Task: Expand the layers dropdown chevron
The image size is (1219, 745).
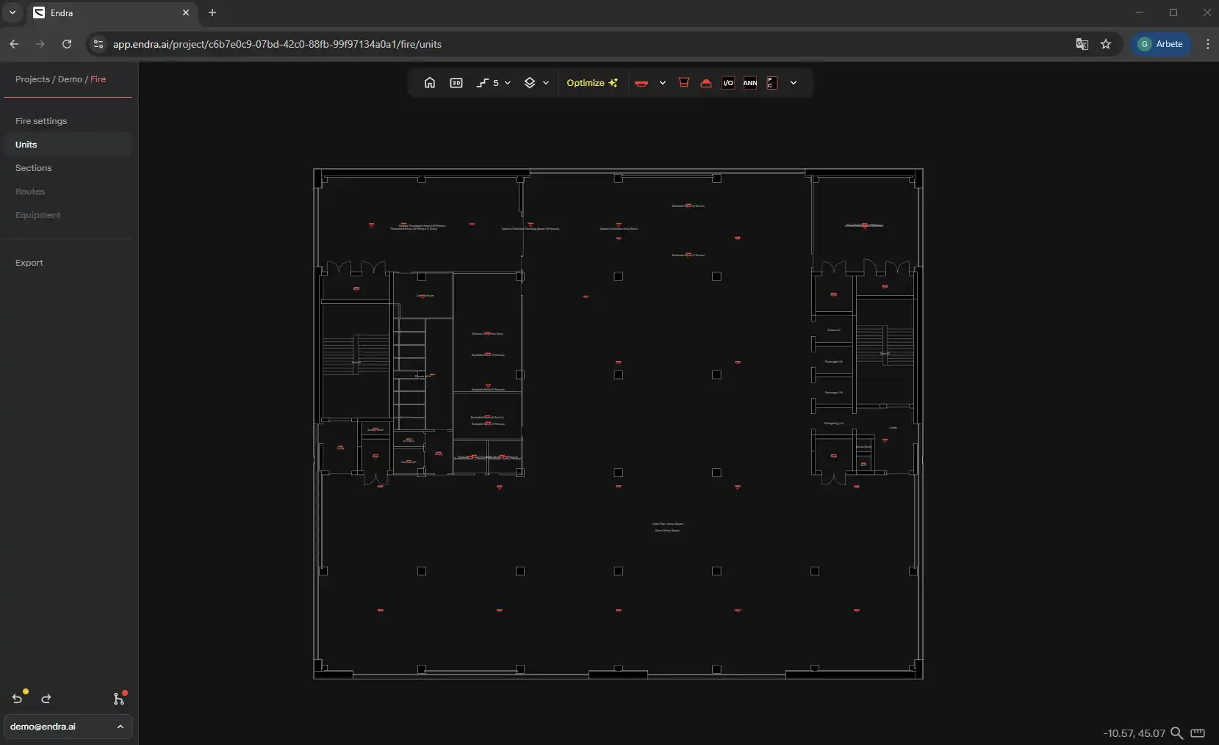Action: pyautogui.click(x=546, y=83)
